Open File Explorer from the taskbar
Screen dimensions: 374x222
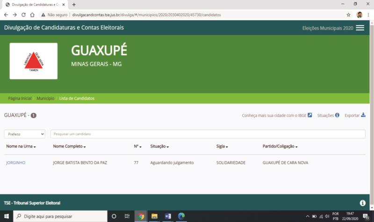(x=154, y=216)
